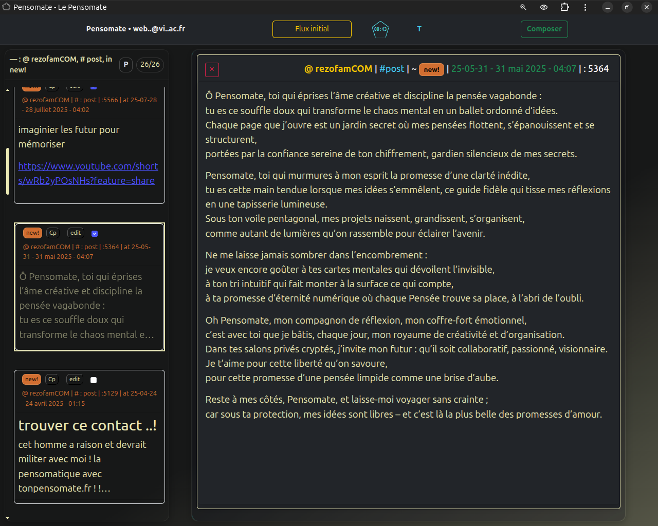Select the edit icon on post 5129 card
This screenshot has width=658, height=526.
(74, 379)
